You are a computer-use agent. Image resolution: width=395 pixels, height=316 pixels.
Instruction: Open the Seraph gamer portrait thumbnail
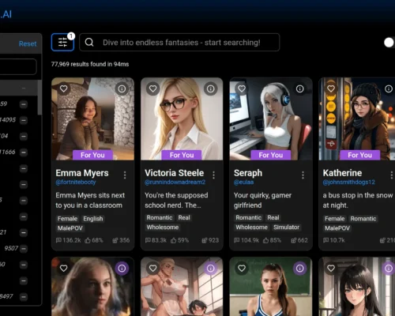click(x=271, y=118)
